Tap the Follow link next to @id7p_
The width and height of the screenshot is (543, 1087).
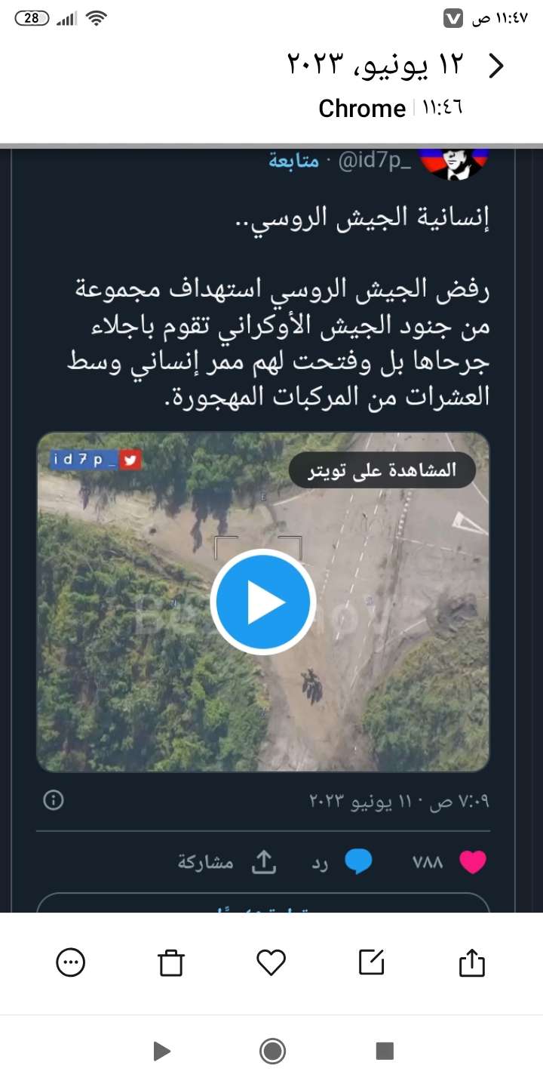tap(293, 162)
